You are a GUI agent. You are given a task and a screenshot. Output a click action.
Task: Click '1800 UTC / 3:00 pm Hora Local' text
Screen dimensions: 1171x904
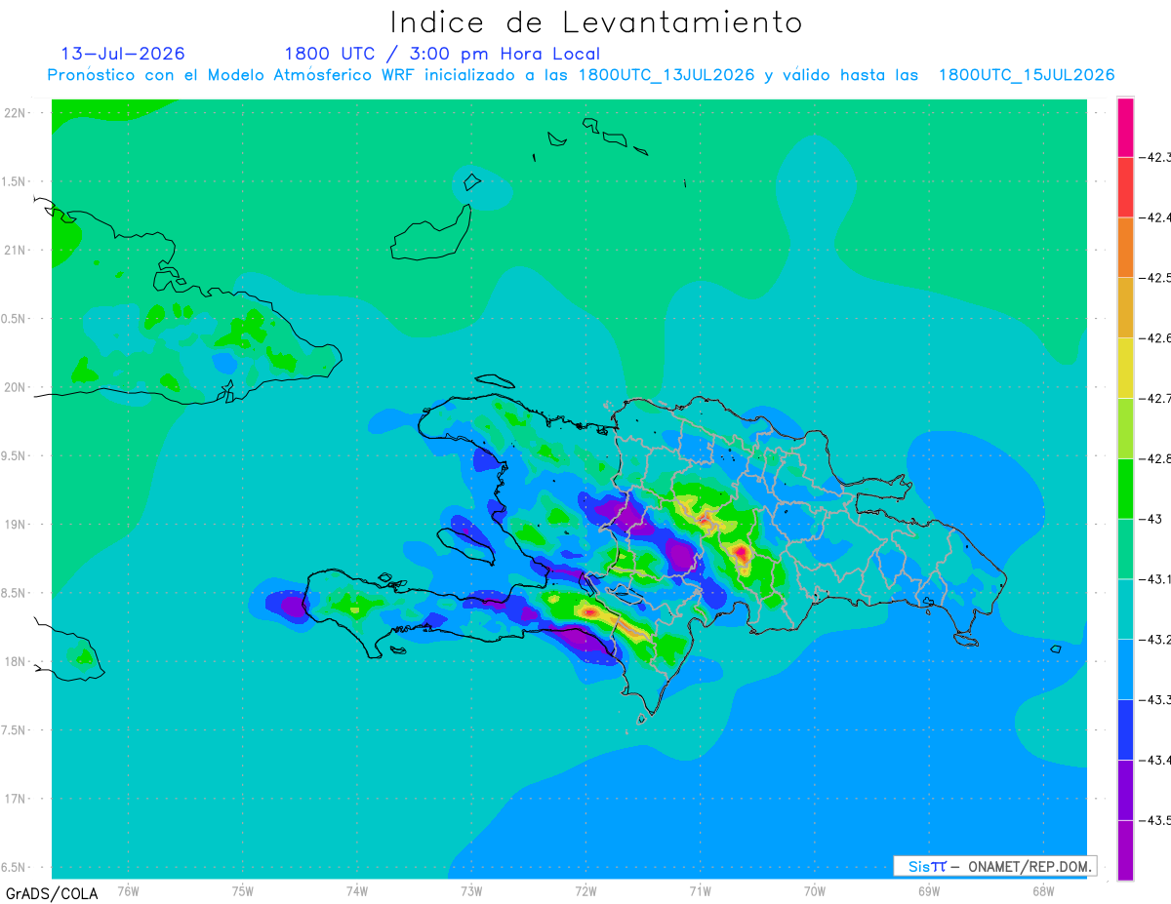(442, 54)
